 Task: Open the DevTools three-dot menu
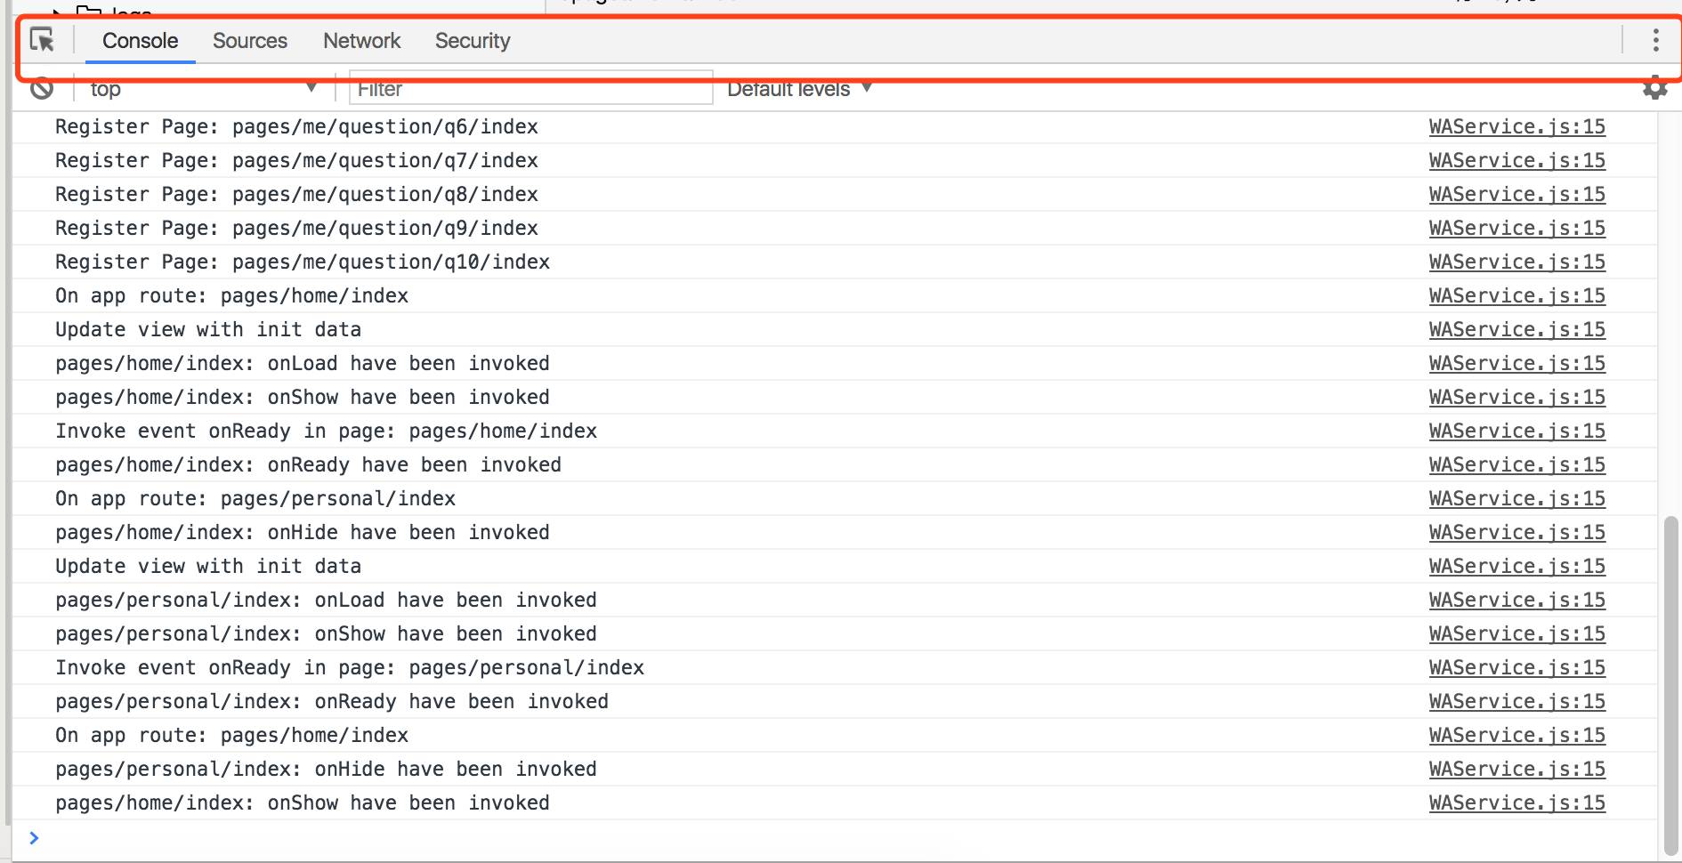[1655, 40]
